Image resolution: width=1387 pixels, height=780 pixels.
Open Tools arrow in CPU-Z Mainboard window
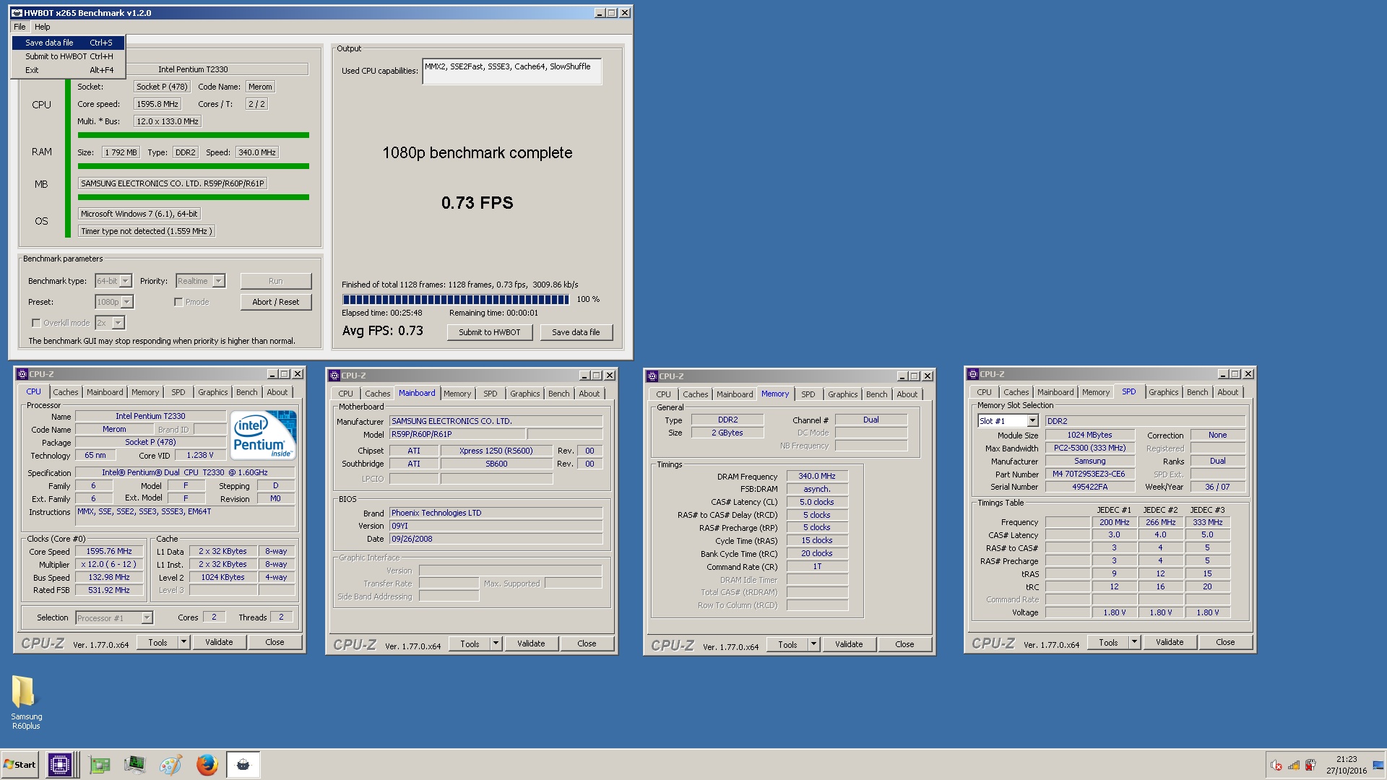[496, 643]
